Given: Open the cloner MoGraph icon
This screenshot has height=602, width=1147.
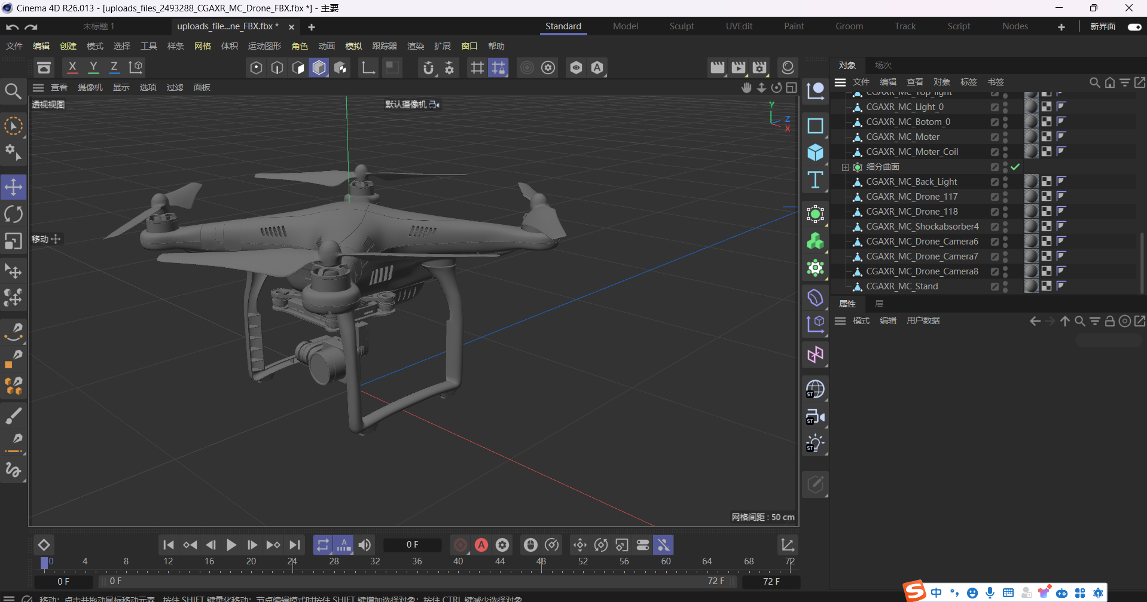Looking at the screenshot, I should click(815, 241).
